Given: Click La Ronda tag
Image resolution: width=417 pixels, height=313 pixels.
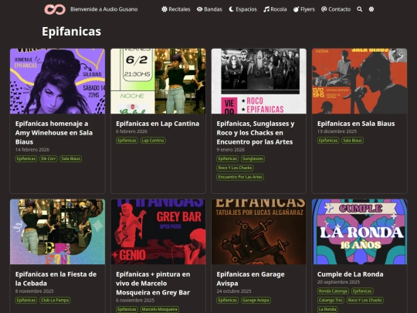Looking at the screenshot, I should [327, 309].
